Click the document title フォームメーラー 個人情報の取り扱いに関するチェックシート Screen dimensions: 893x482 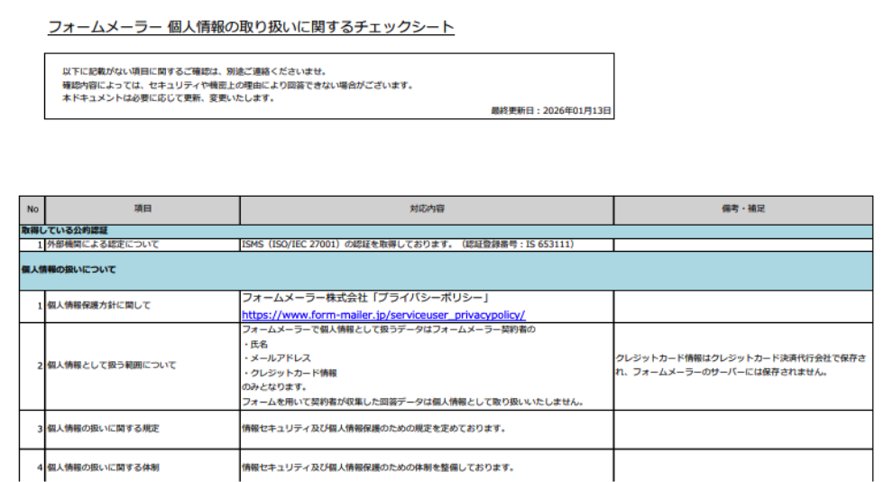coord(251,27)
